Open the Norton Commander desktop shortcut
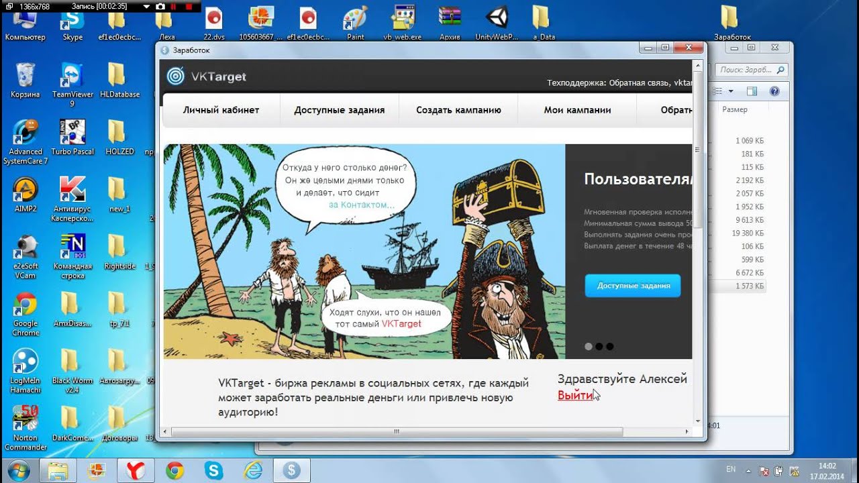The width and height of the screenshot is (859, 483). (x=25, y=428)
